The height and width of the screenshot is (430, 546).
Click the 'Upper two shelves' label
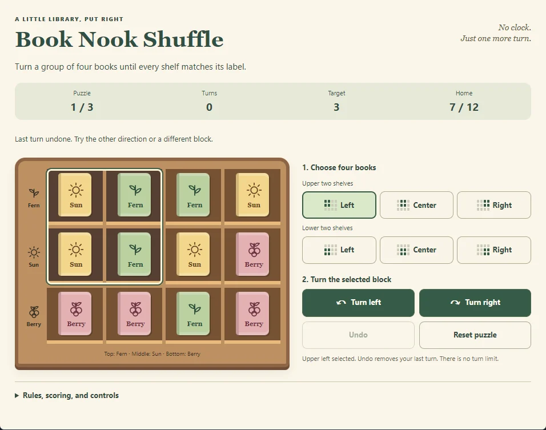click(328, 183)
